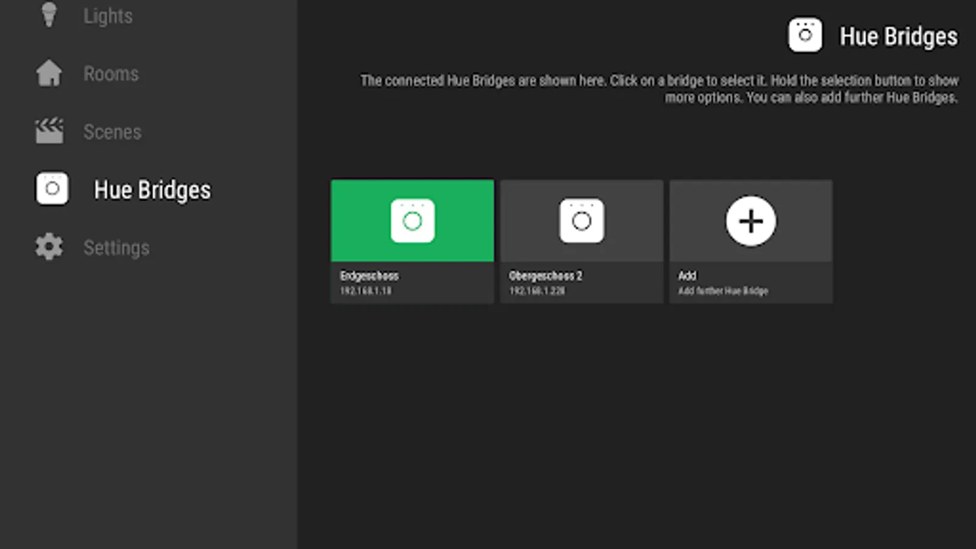Click the house icon for Rooms
Screen dimensions: 976x549
coord(49,73)
